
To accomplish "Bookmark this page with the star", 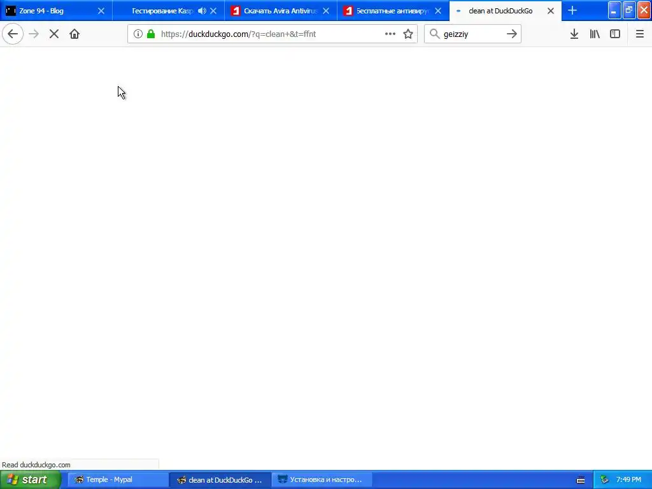I will point(408,34).
